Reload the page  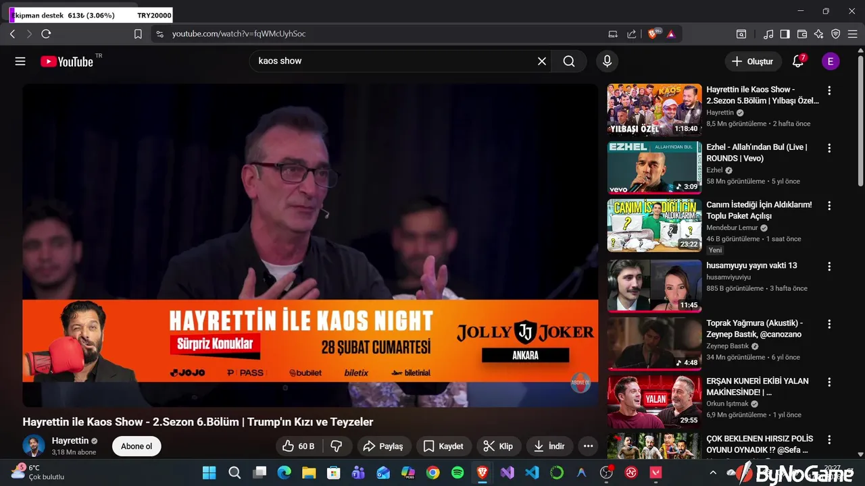(46, 34)
